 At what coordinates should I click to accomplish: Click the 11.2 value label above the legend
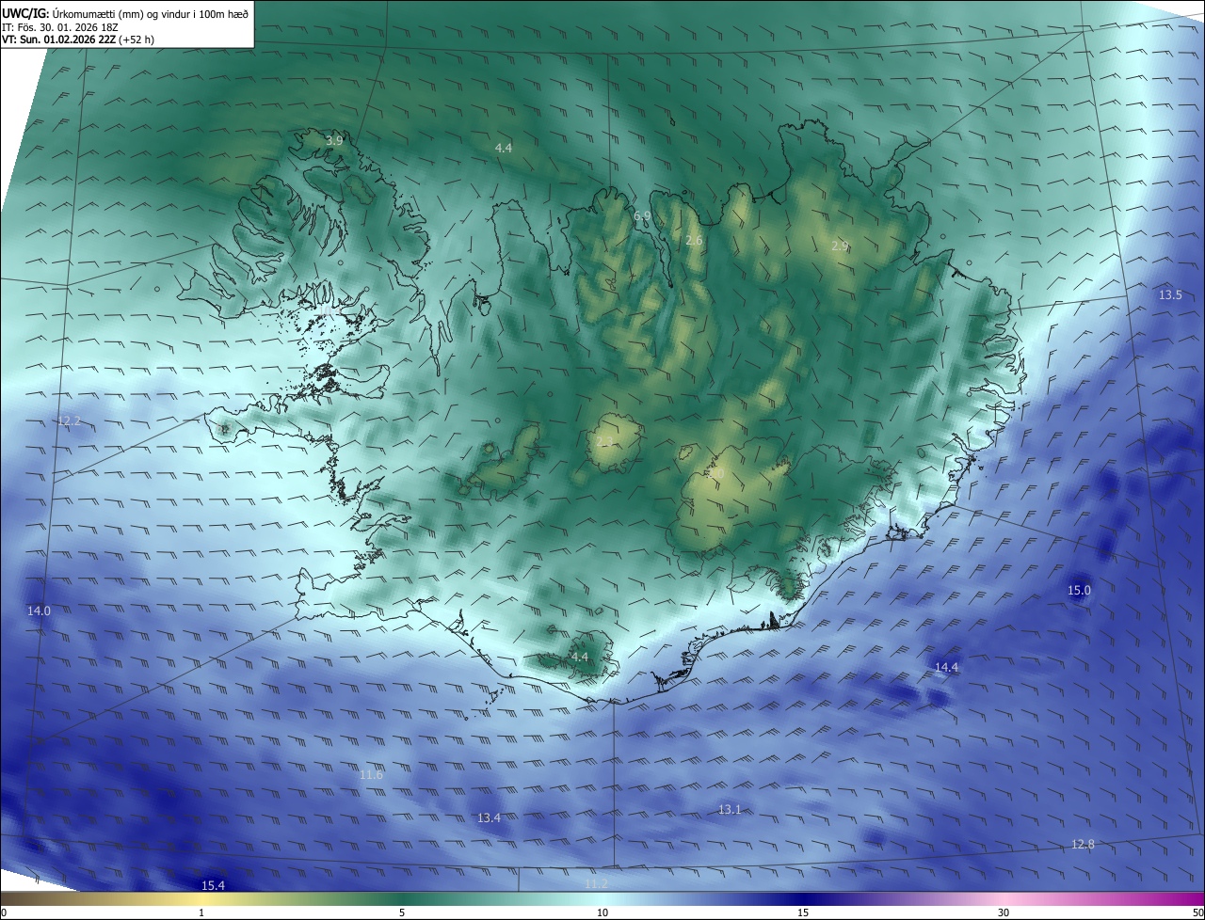click(x=596, y=883)
